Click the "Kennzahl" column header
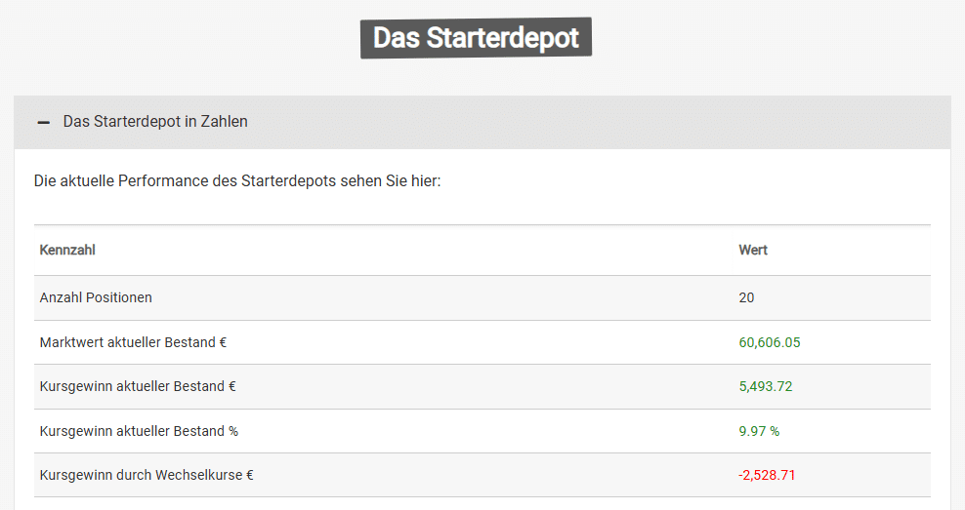The width and height of the screenshot is (965, 510). [67, 251]
